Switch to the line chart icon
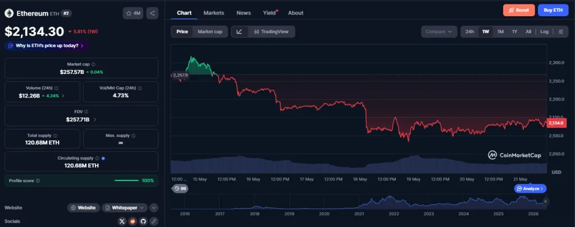Viewport: 575px width, 227px height. tap(239, 31)
